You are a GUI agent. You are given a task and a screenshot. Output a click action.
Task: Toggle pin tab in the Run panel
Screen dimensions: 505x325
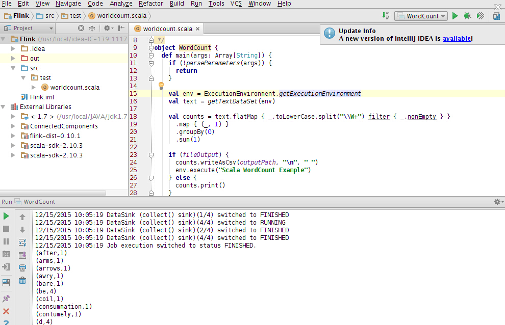click(x=6, y=299)
